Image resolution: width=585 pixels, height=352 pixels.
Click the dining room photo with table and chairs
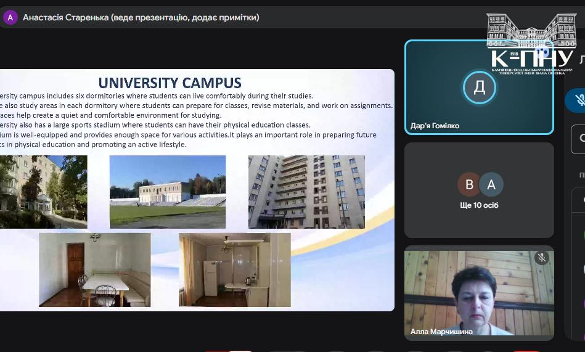pos(94,269)
